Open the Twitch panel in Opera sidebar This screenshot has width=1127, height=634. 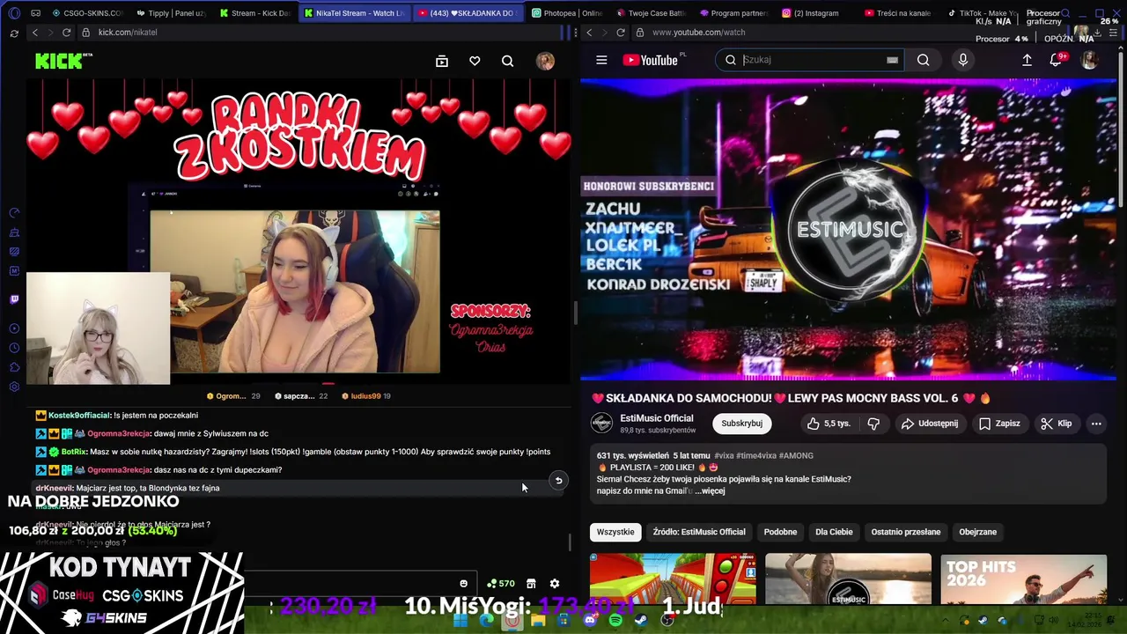coord(14,299)
